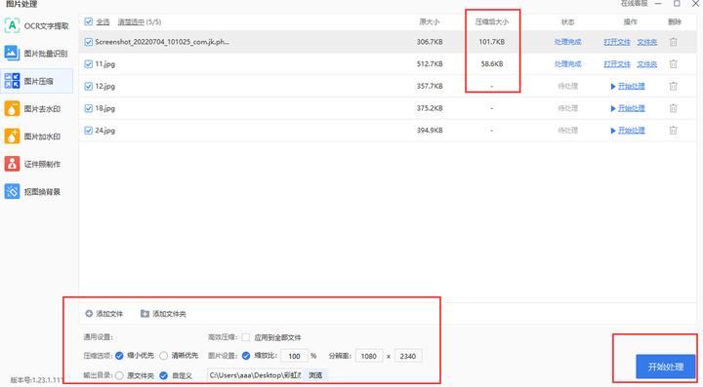The height and width of the screenshot is (387, 703).
Task: Click the 101.7KB compressed size cell
Action: [492, 42]
